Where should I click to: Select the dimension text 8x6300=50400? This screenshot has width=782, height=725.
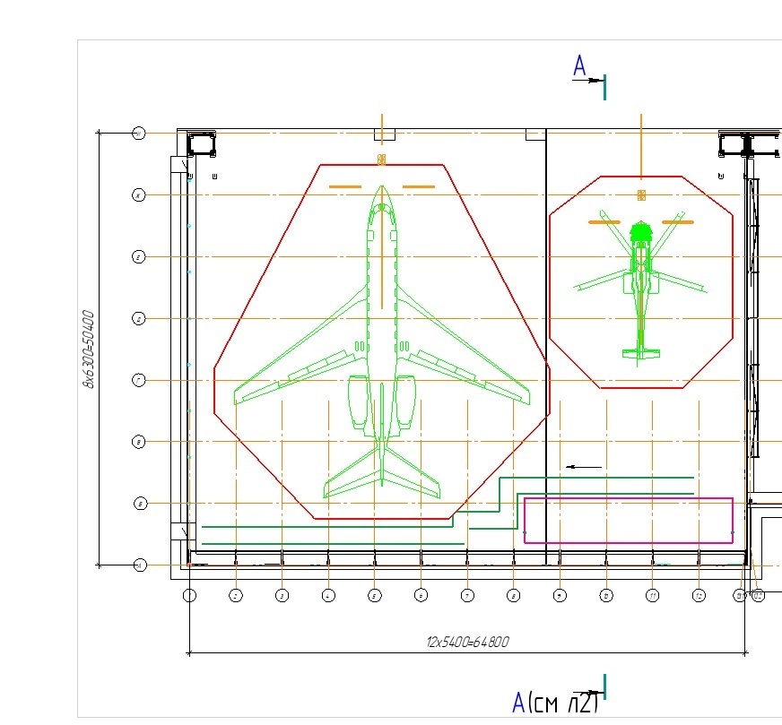click(x=88, y=349)
